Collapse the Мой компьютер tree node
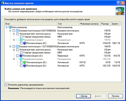126x101 pixels. click(7, 27)
